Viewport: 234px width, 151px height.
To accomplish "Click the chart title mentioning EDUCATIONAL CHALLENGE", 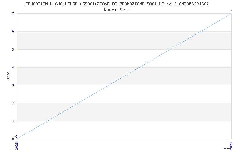I will pyautogui.click(x=117, y=4).
